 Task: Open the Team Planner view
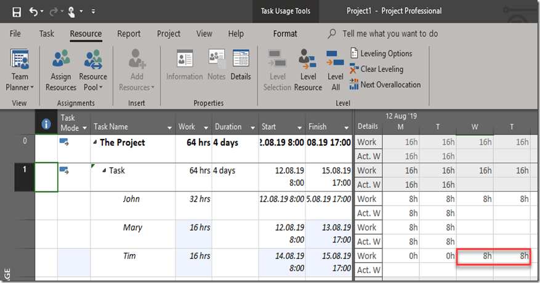(x=20, y=71)
